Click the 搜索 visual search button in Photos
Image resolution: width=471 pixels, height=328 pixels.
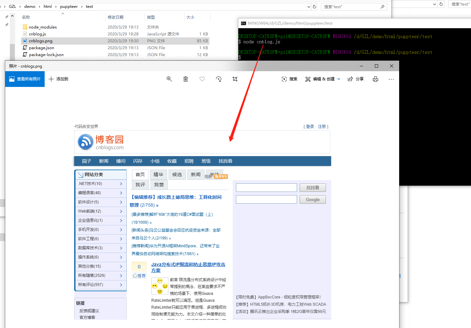pos(289,79)
